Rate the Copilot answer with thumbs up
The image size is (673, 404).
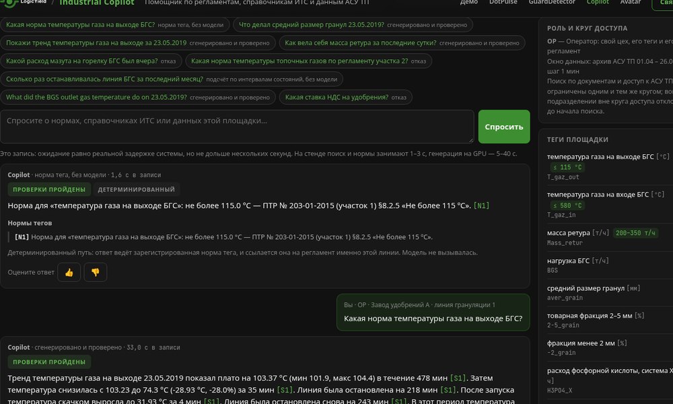click(69, 272)
